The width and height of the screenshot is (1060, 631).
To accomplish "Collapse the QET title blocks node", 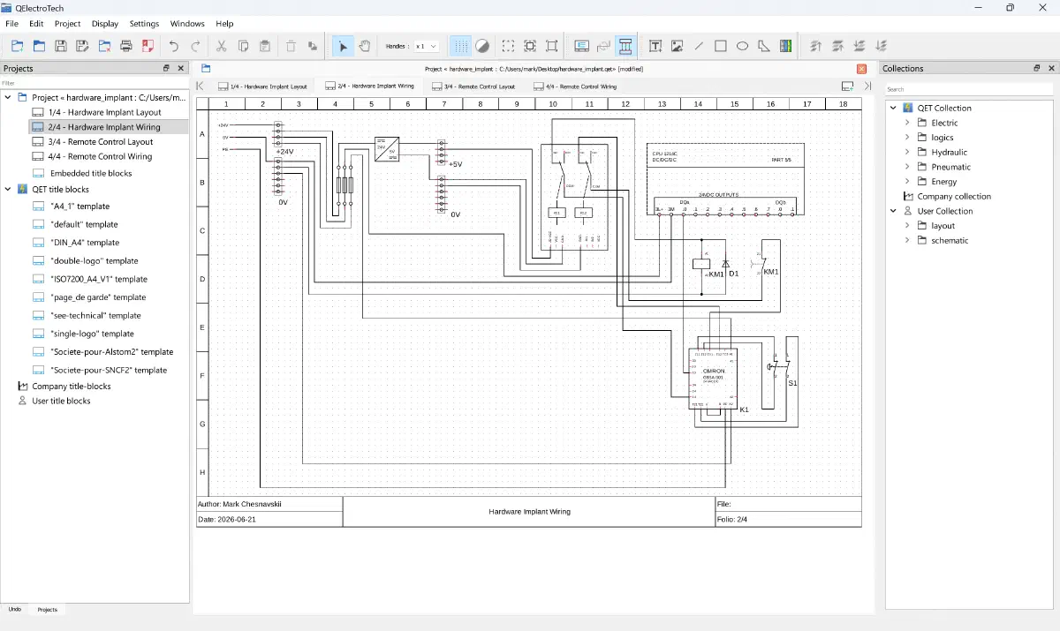I will pos(8,189).
